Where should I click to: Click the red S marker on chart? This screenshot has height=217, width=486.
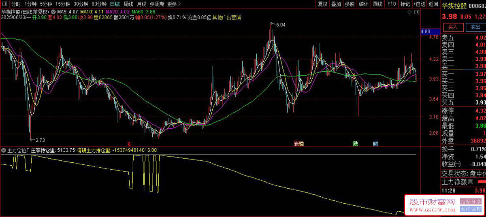[129, 144]
